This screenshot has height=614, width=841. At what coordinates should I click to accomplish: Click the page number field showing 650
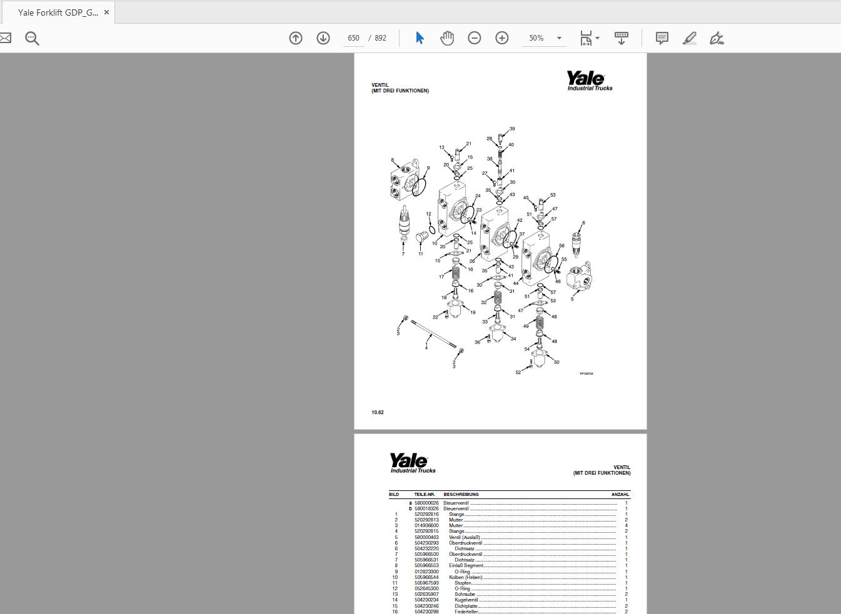pos(353,38)
